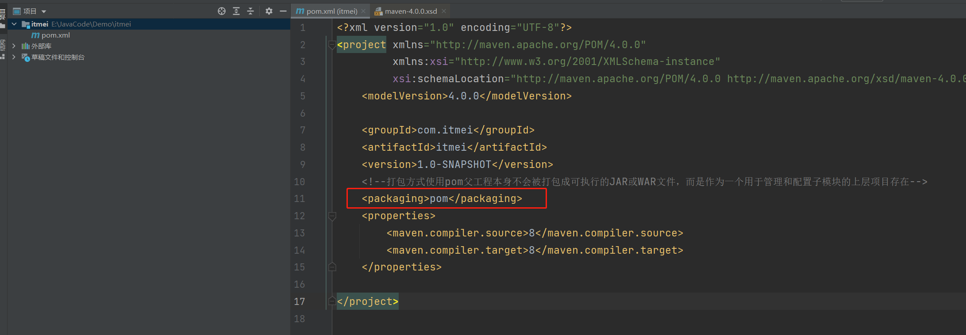Click the Collapse All icon in project panel
The width and height of the screenshot is (966, 335).
(250, 11)
